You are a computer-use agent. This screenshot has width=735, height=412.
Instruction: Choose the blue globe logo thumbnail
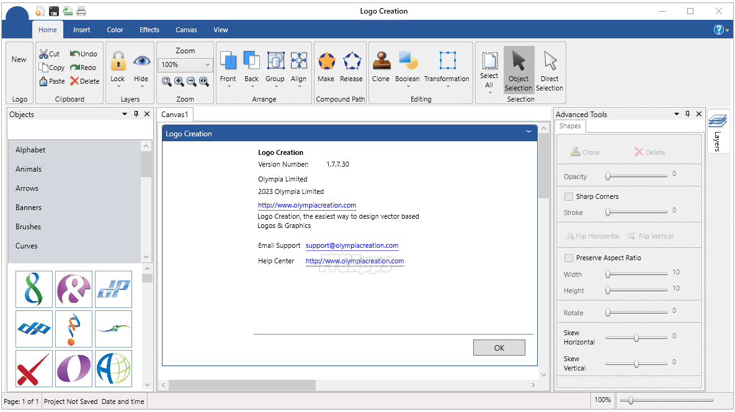click(x=114, y=369)
